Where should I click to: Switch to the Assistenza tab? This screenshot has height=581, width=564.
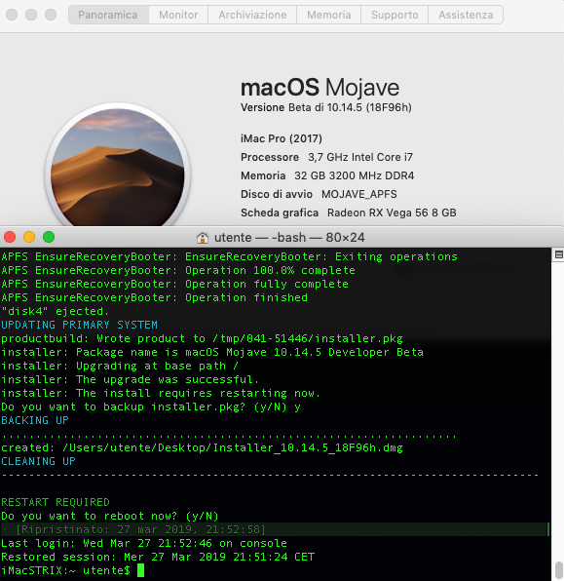466,15
